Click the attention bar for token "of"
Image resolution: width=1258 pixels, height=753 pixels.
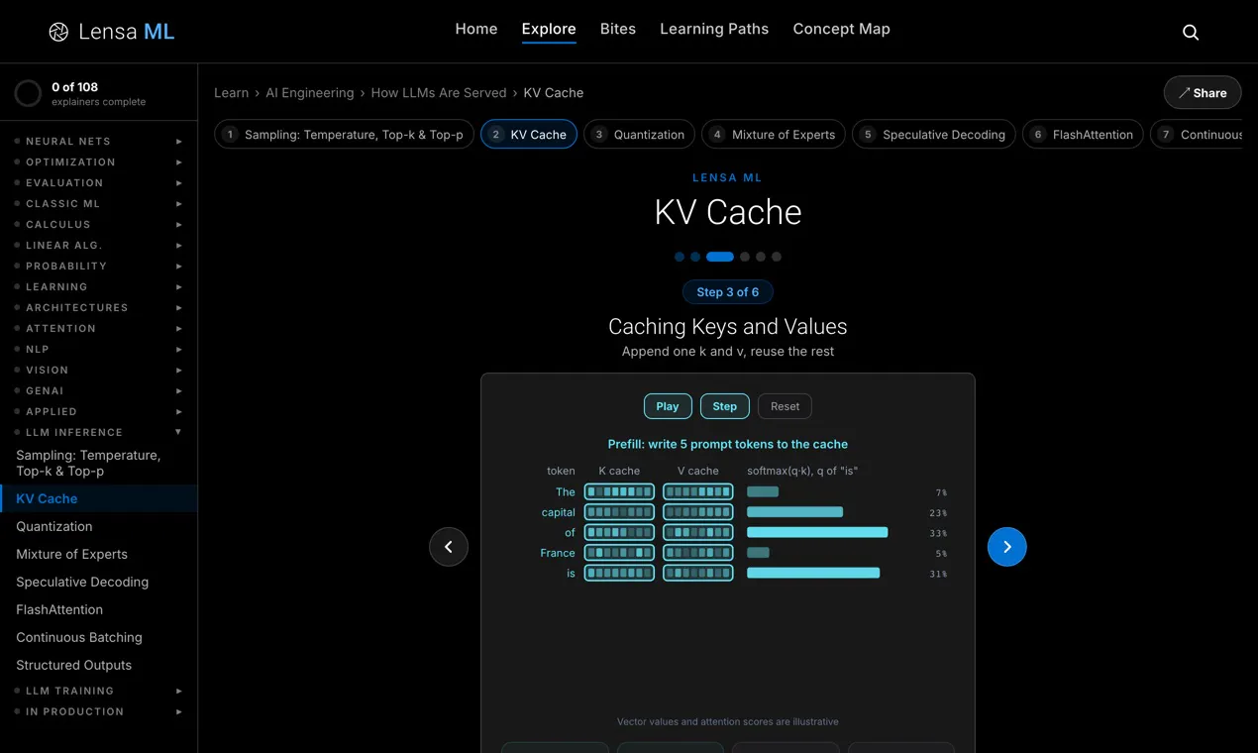pyautogui.click(x=817, y=533)
